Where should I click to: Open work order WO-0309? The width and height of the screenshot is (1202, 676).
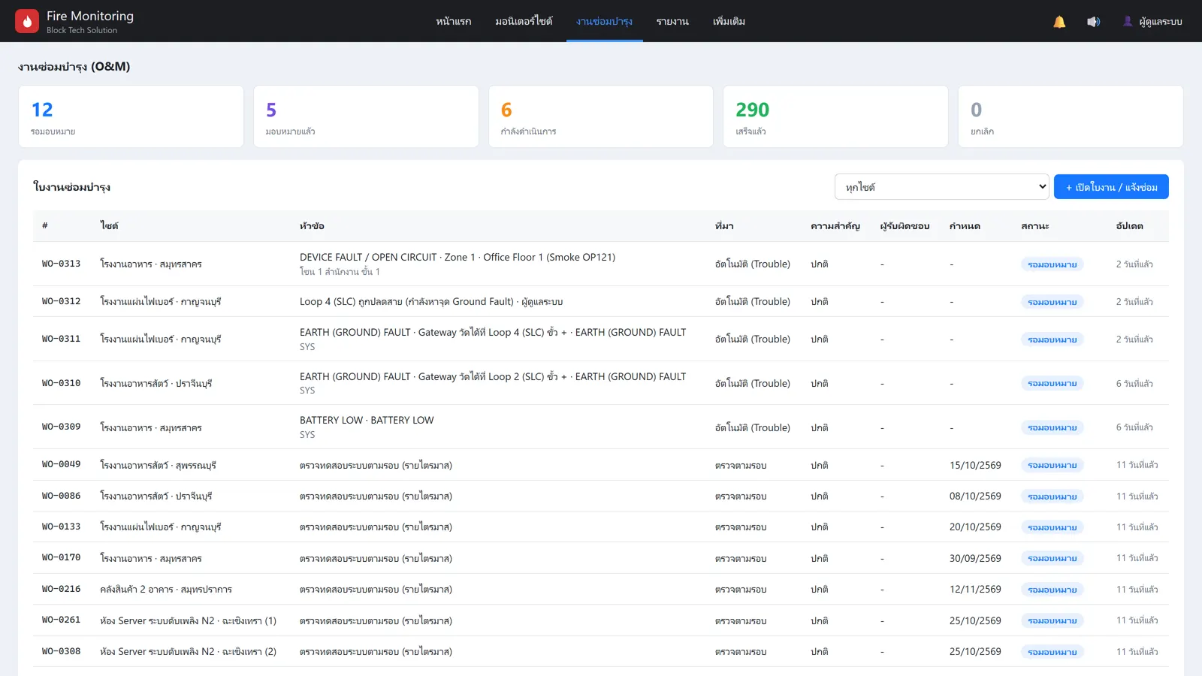601,427
